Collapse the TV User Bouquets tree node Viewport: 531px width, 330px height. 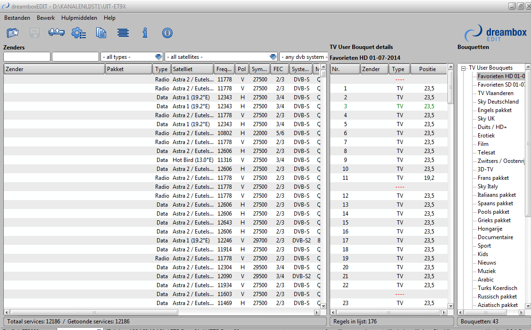click(x=463, y=68)
